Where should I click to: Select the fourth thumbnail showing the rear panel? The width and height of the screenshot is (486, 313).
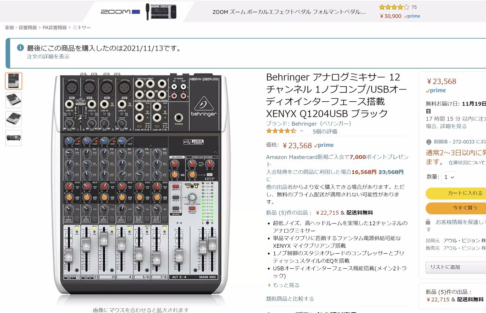(x=14, y=138)
